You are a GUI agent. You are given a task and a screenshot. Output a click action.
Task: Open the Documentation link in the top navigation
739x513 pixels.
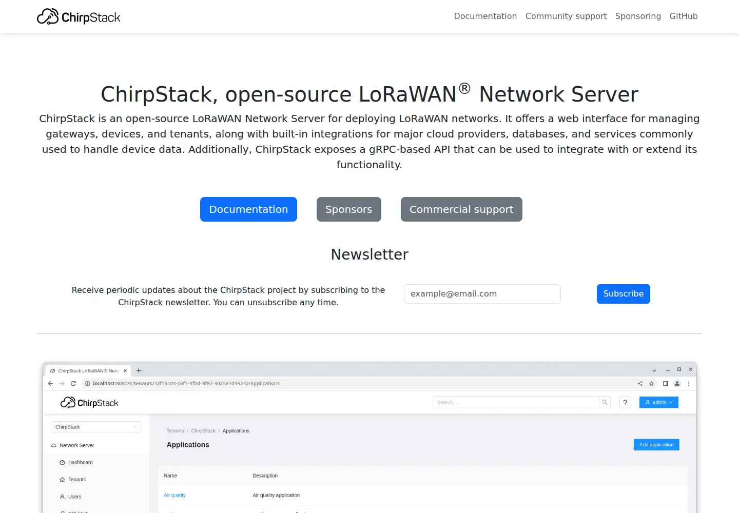tap(485, 16)
